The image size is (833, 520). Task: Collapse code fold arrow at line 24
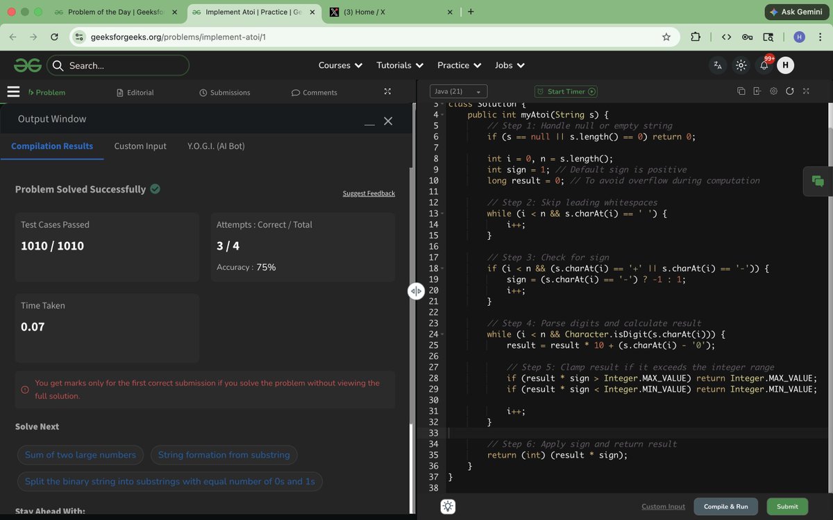pyautogui.click(x=444, y=334)
